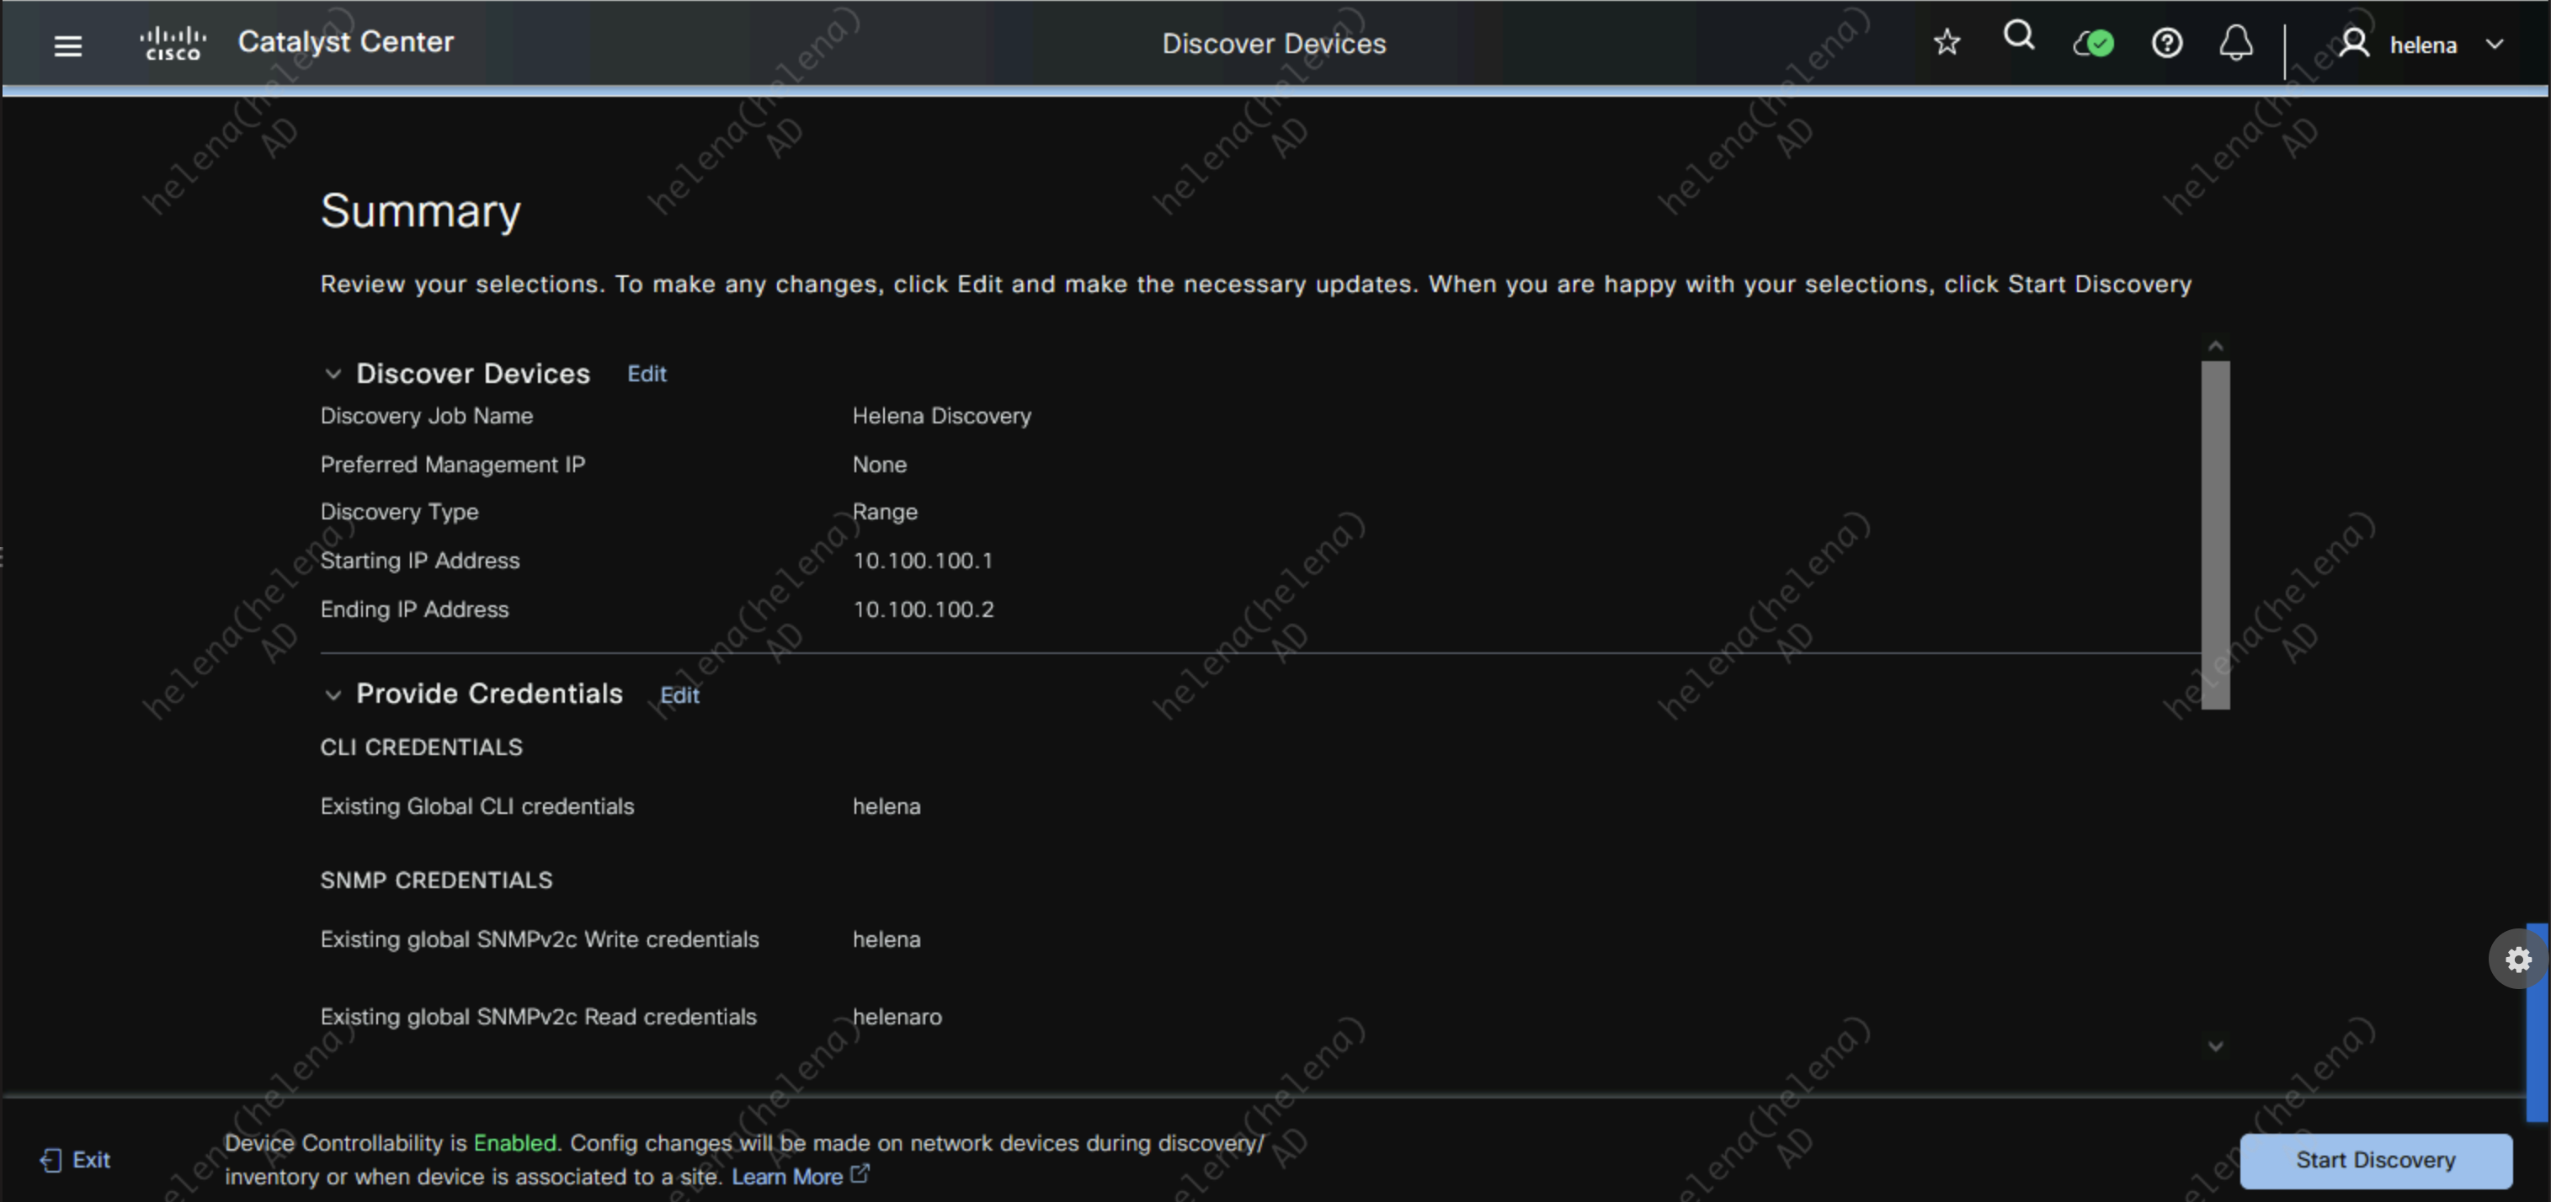The height and width of the screenshot is (1202, 2551).
Task: Open the hamburger navigation menu
Action: point(67,45)
